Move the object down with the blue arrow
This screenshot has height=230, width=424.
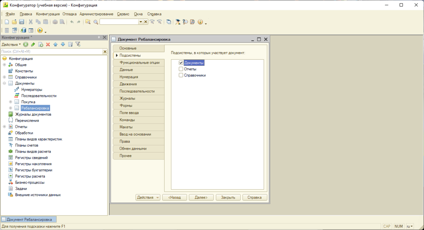pos(63,45)
